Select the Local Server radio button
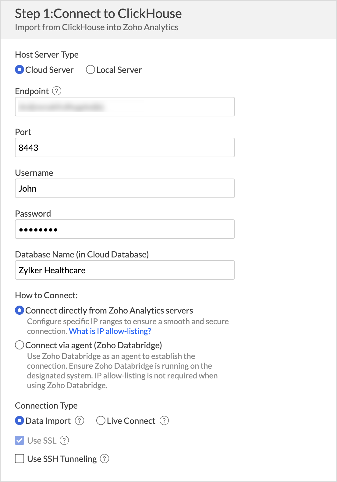Viewport: 337px width, 482px height. point(90,70)
